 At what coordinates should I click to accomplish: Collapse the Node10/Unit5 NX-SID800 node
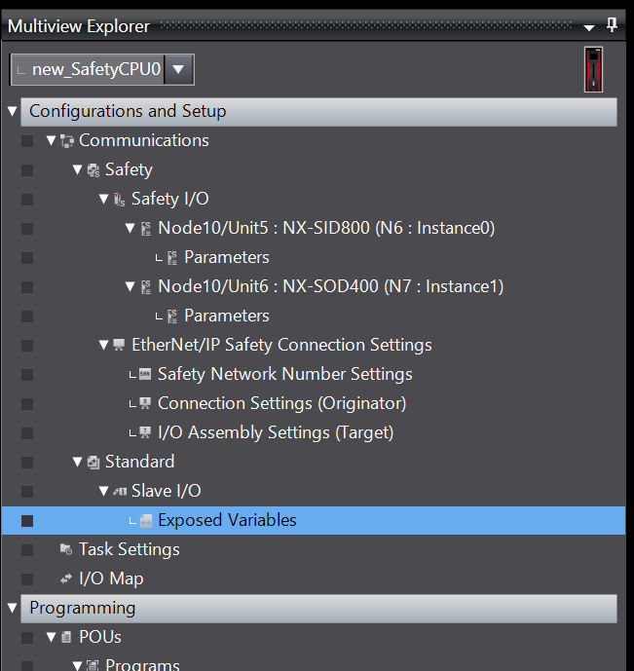coord(131,228)
